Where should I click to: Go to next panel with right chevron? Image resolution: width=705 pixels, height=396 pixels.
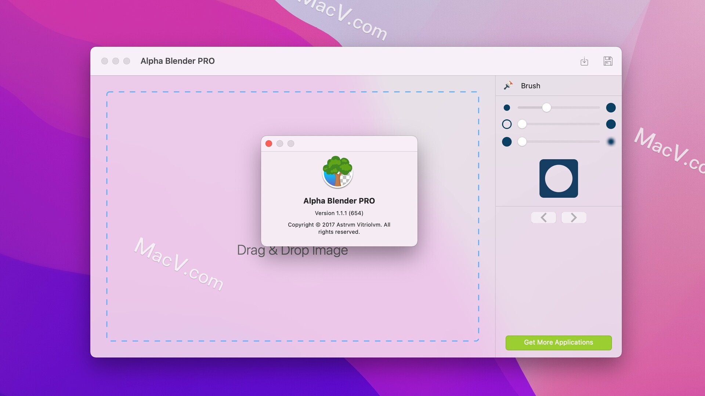pyautogui.click(x=574, y=217)
